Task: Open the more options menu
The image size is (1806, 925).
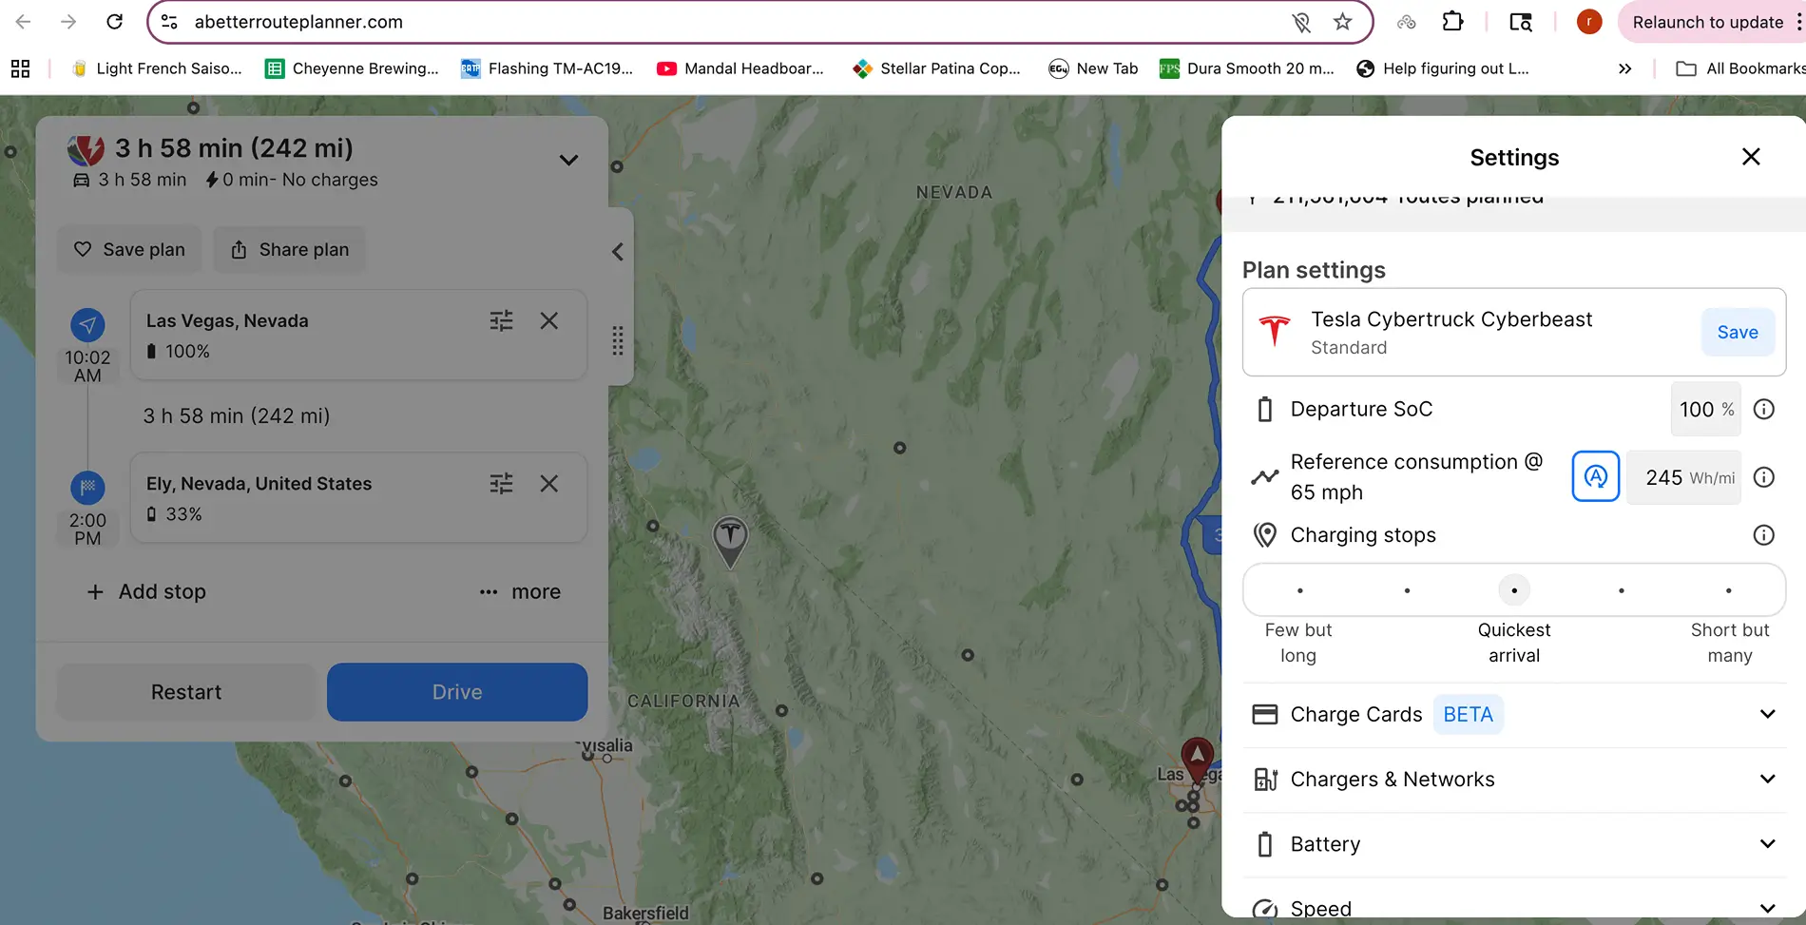Action: pyautogui.click(x=520, y=591)
